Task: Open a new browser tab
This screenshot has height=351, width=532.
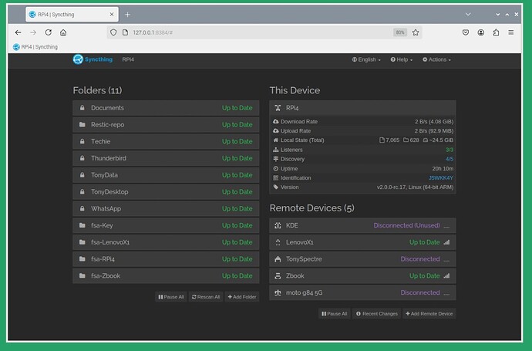Action: tap(127, 14)
